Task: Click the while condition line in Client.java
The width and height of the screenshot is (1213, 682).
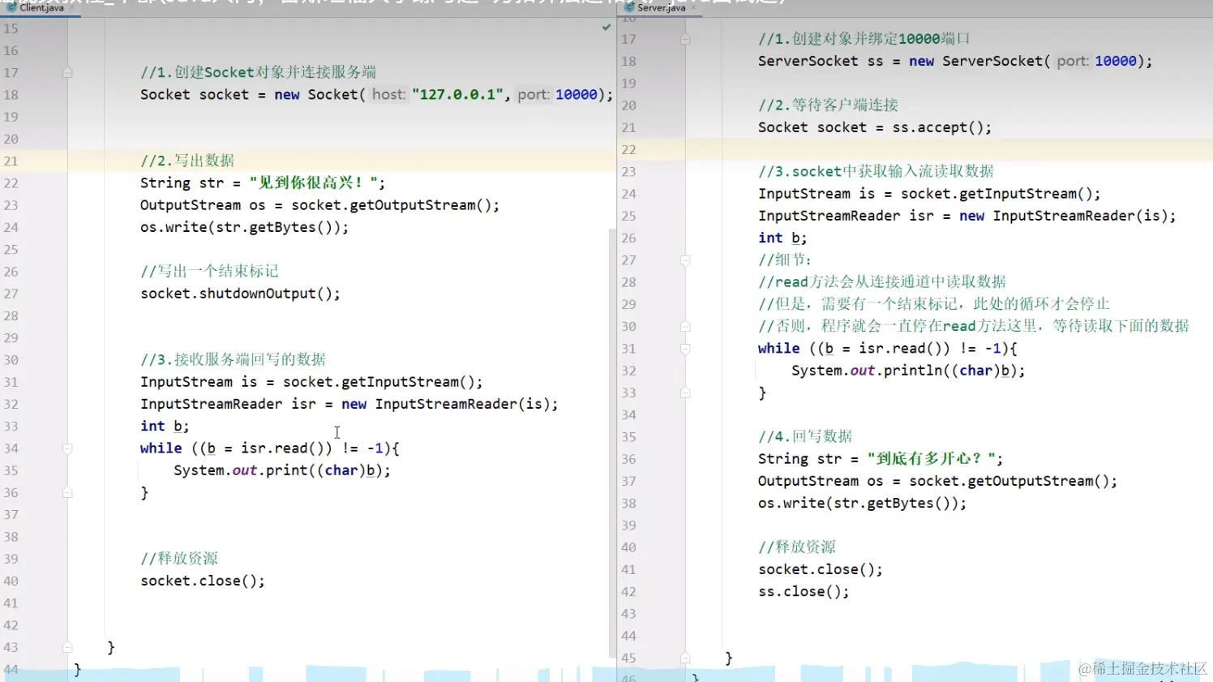Action: pos(269,448)
